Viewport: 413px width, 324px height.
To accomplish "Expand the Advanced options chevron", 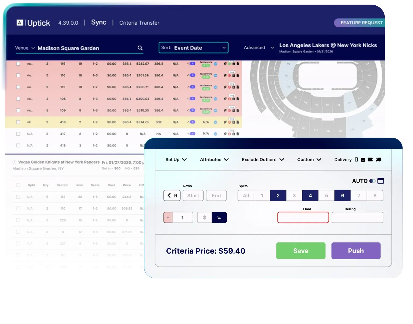I will [272, 48].
